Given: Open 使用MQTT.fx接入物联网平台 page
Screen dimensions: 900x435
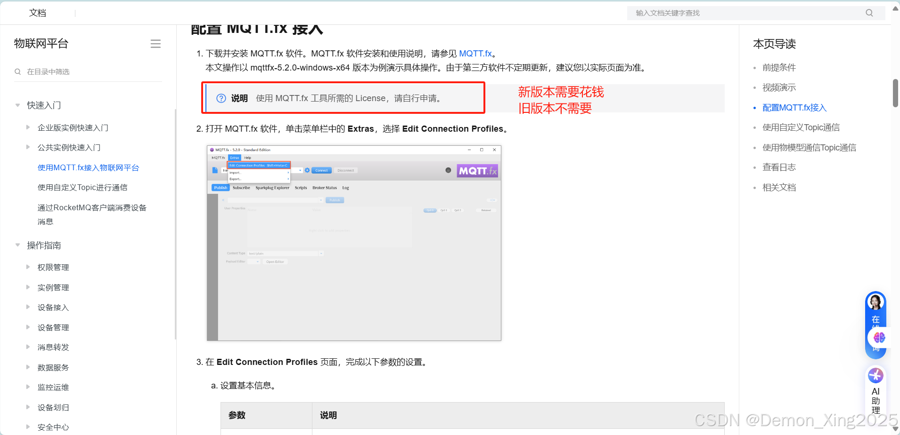Looking at the screenshot, I should point(88,168).
